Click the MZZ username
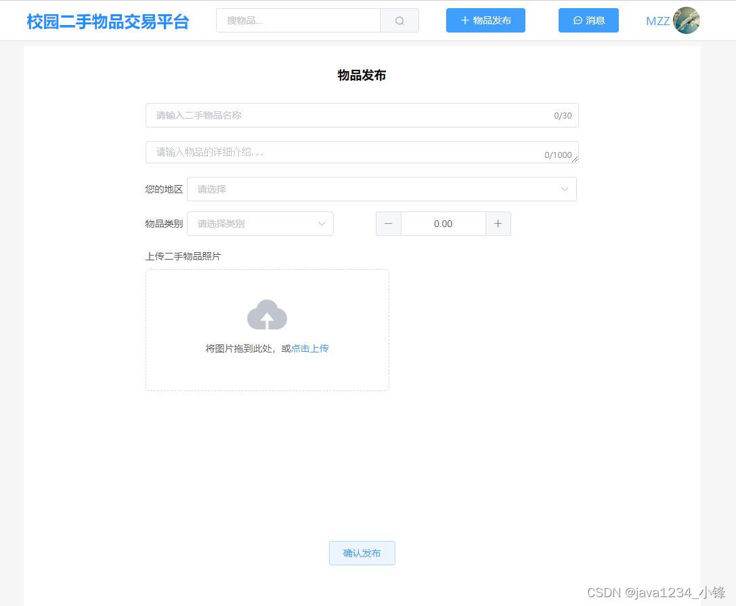The image size is (736, 606). (x=657, y=21)
